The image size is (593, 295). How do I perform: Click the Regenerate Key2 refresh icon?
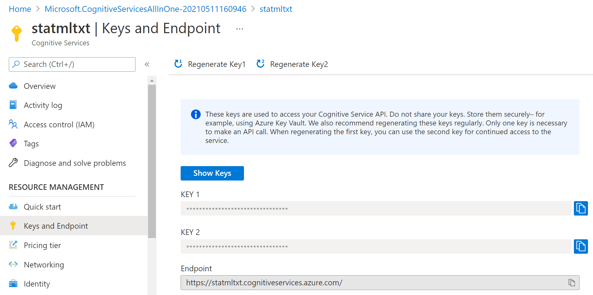[261, 64]
